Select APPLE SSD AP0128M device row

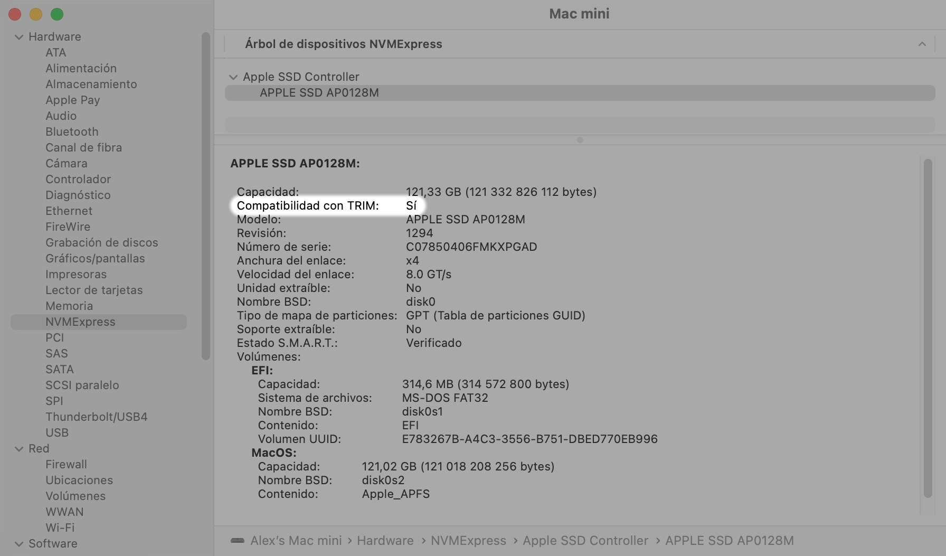319,93
